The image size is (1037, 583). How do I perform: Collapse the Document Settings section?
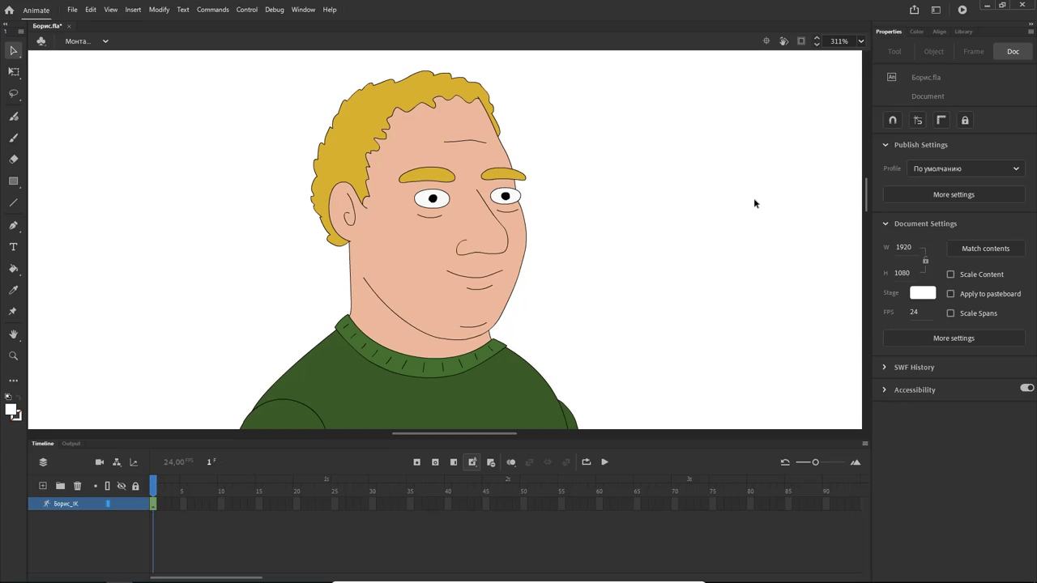click(x=886, y=223)
